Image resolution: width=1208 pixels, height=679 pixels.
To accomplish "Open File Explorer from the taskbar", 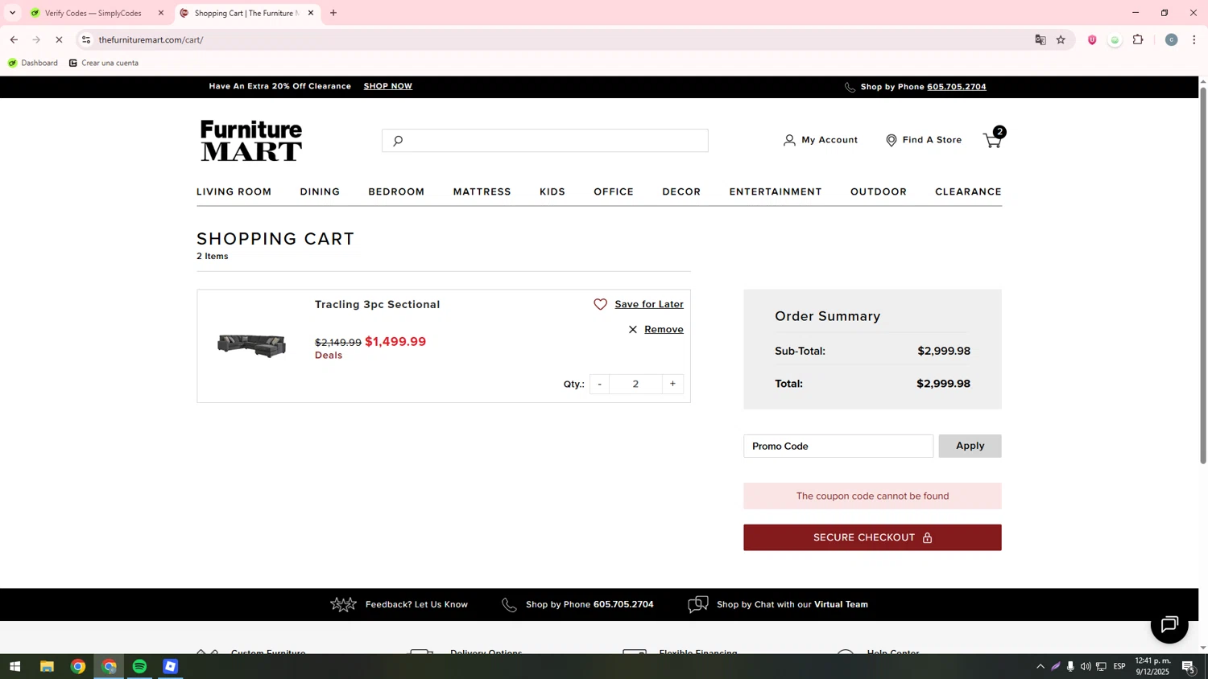I will pos(47,666).
